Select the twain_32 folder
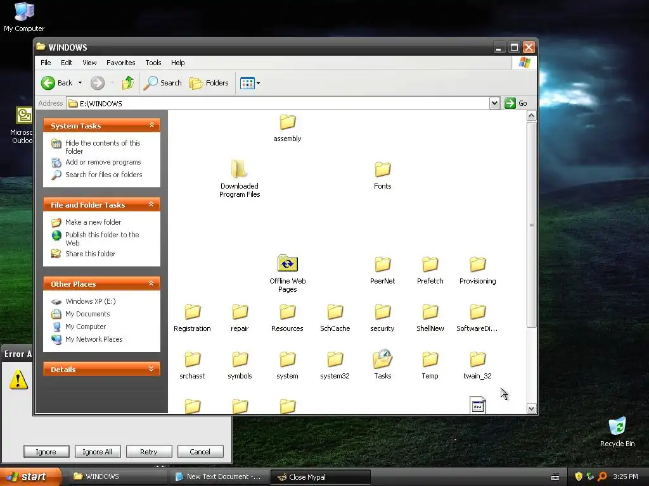Viewport: 649px width, 486px height. coord(477,365)
